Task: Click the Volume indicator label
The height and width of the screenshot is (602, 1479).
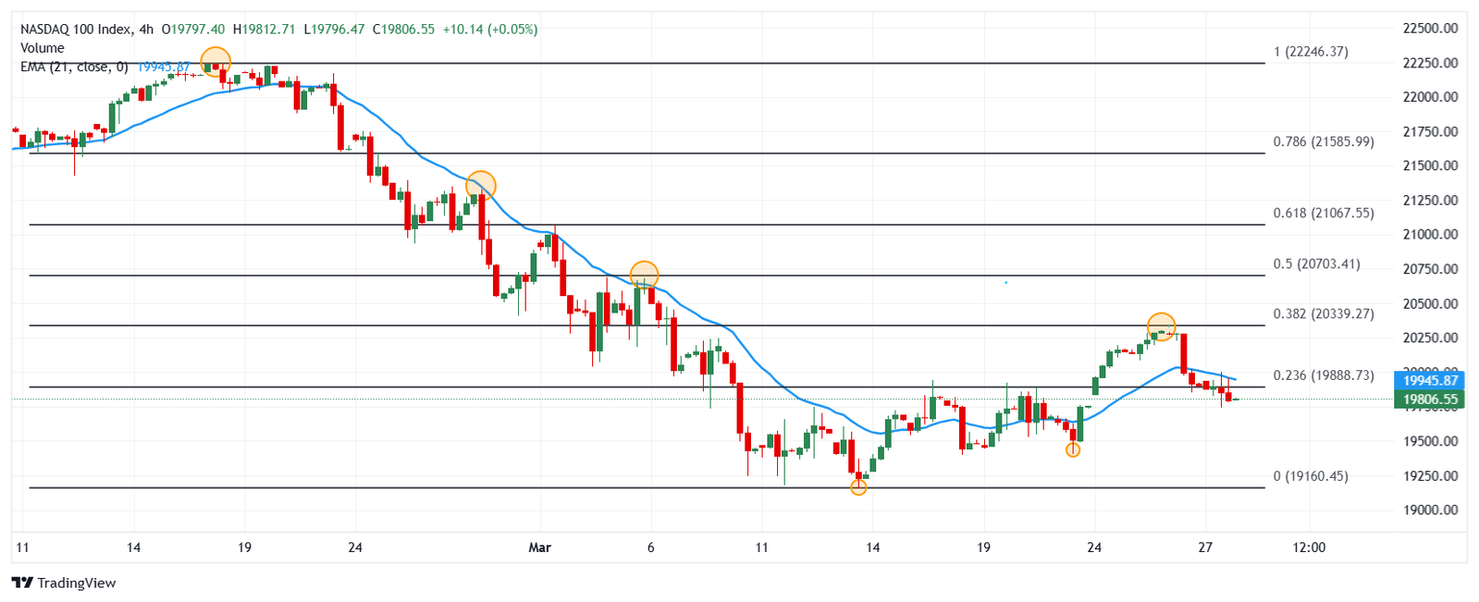Action: pyautogui.click(x=42, y=48)
